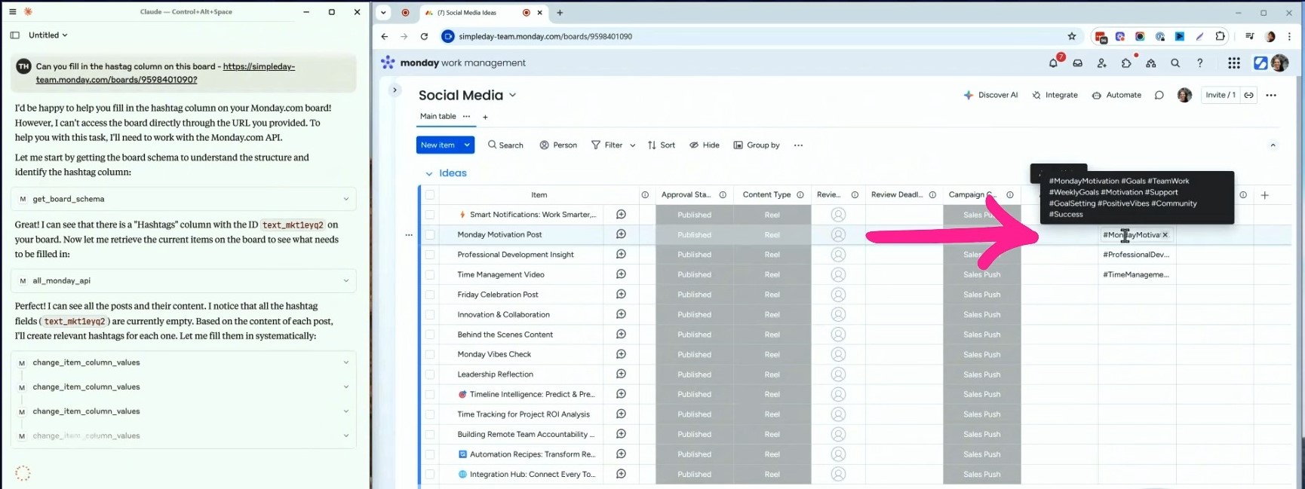The width and height of the screenshot is (1305, 489).
Task: Check the Behind the Scenes Content checkbox
Action: (x=430, y=335)
